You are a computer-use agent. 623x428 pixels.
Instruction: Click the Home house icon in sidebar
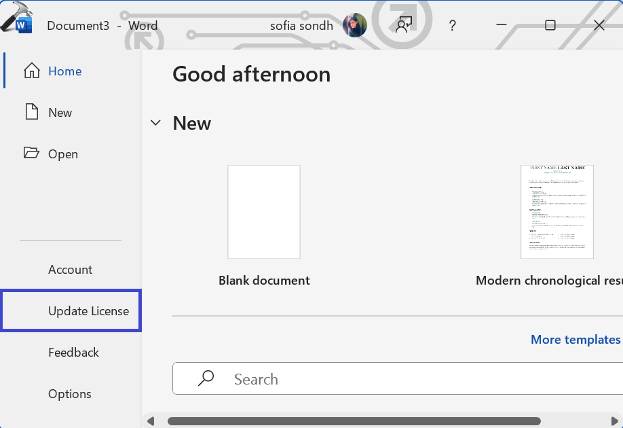pyautogui.click(x=31, y=71)
